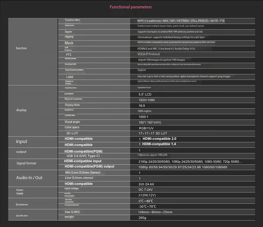Select 'Supports two layers' description
This screenshot has height=227, width=263.
coord(170,32)
